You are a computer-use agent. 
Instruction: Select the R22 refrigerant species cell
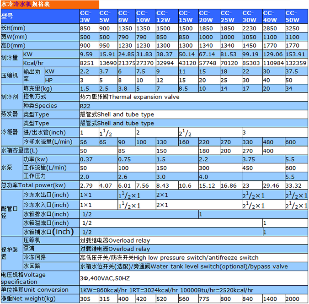[x=85, y=106]
